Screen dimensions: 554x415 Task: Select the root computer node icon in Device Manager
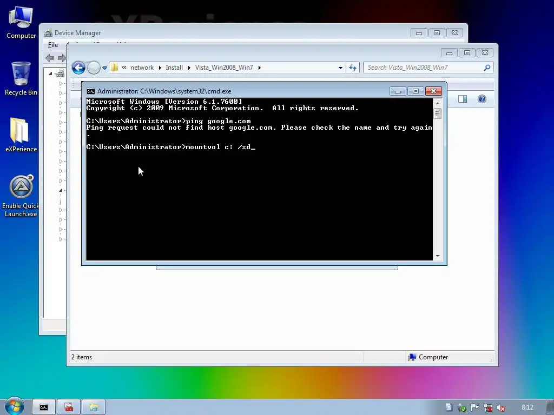click(60, 73)
